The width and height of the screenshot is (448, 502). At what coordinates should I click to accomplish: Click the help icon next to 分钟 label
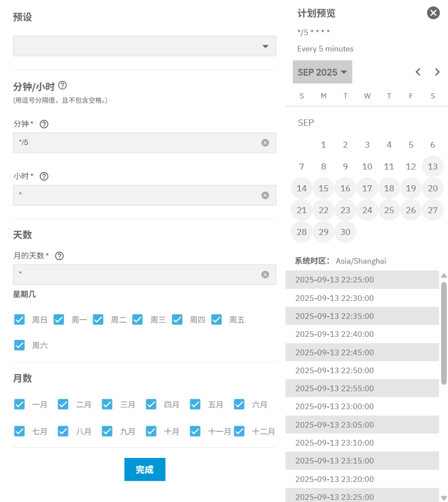44,125
